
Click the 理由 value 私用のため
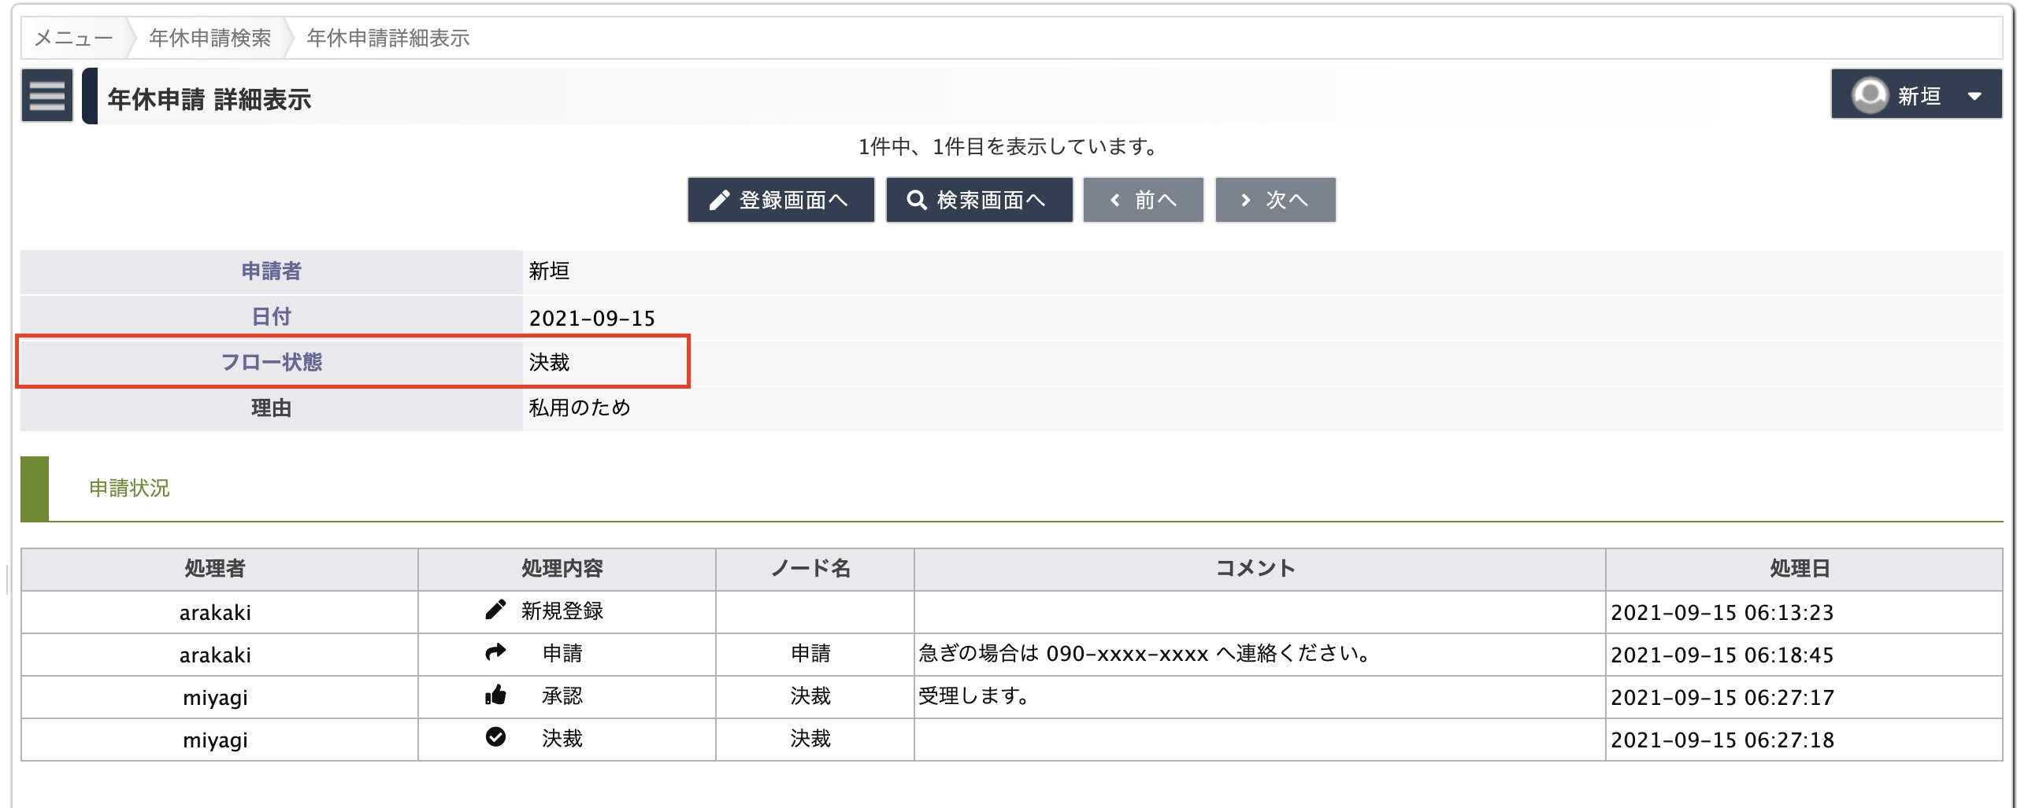tap(580, 408)
